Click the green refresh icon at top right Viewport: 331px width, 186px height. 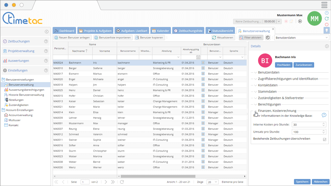327,19
